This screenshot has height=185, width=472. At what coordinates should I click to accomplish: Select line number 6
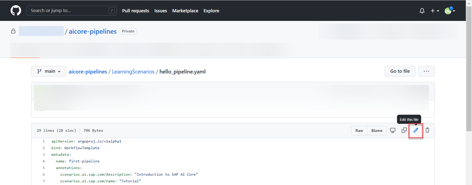click(44, 174)
